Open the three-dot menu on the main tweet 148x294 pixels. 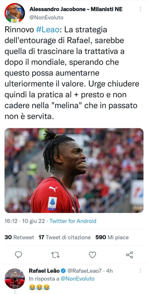140,9
